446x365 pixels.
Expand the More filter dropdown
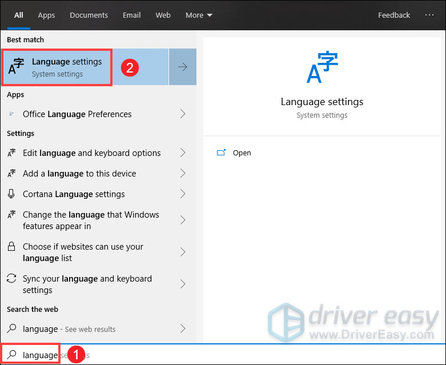(199, 15)
